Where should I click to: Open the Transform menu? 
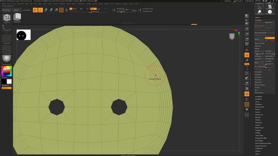point(118,3)
